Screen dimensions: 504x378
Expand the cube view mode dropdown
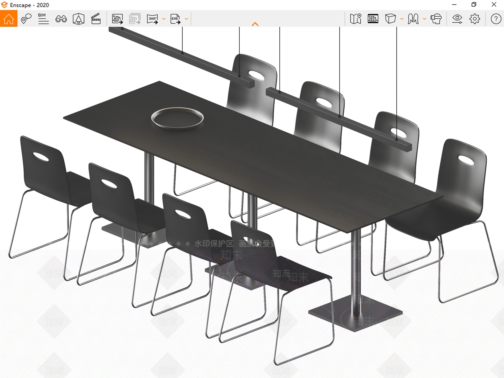(x=402, y=19)
